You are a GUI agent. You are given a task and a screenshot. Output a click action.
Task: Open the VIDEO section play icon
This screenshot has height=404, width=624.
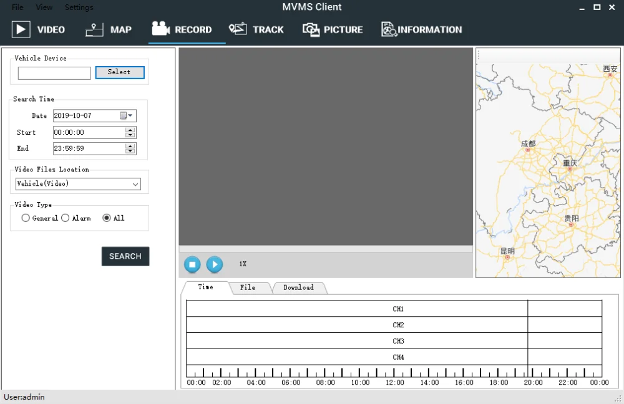point(21,29)
